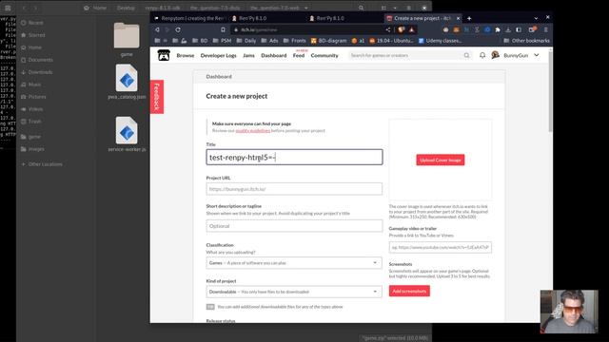The height and width of the screenshot is (342, 609).
Task: Toggle the additional downloadable files checkbox
Action: tap(210, 307)
